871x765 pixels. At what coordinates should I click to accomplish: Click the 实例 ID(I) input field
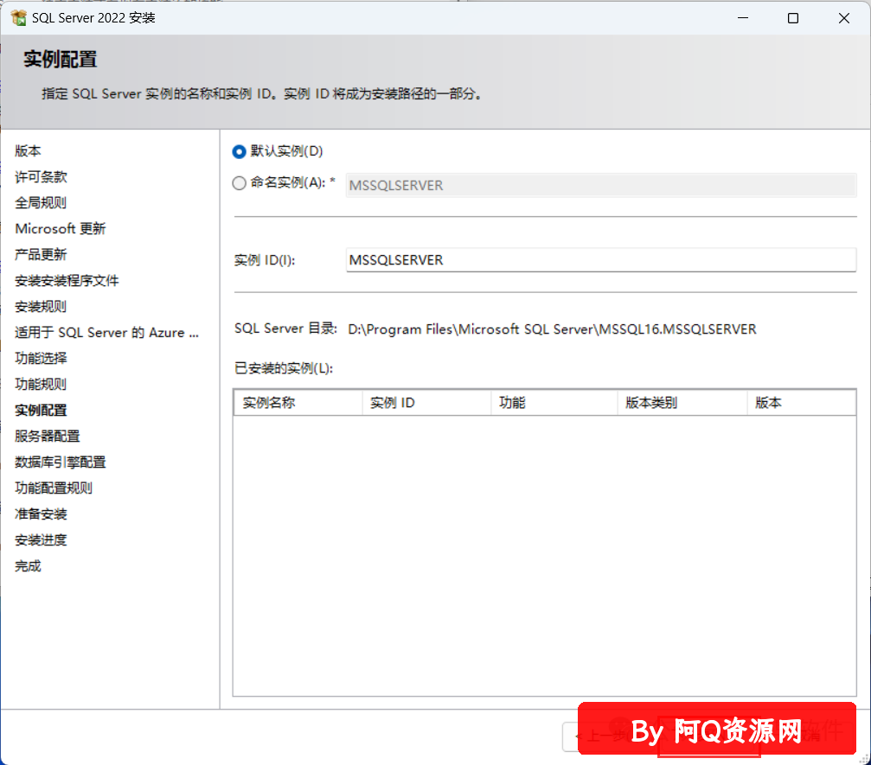pos(601,260)
